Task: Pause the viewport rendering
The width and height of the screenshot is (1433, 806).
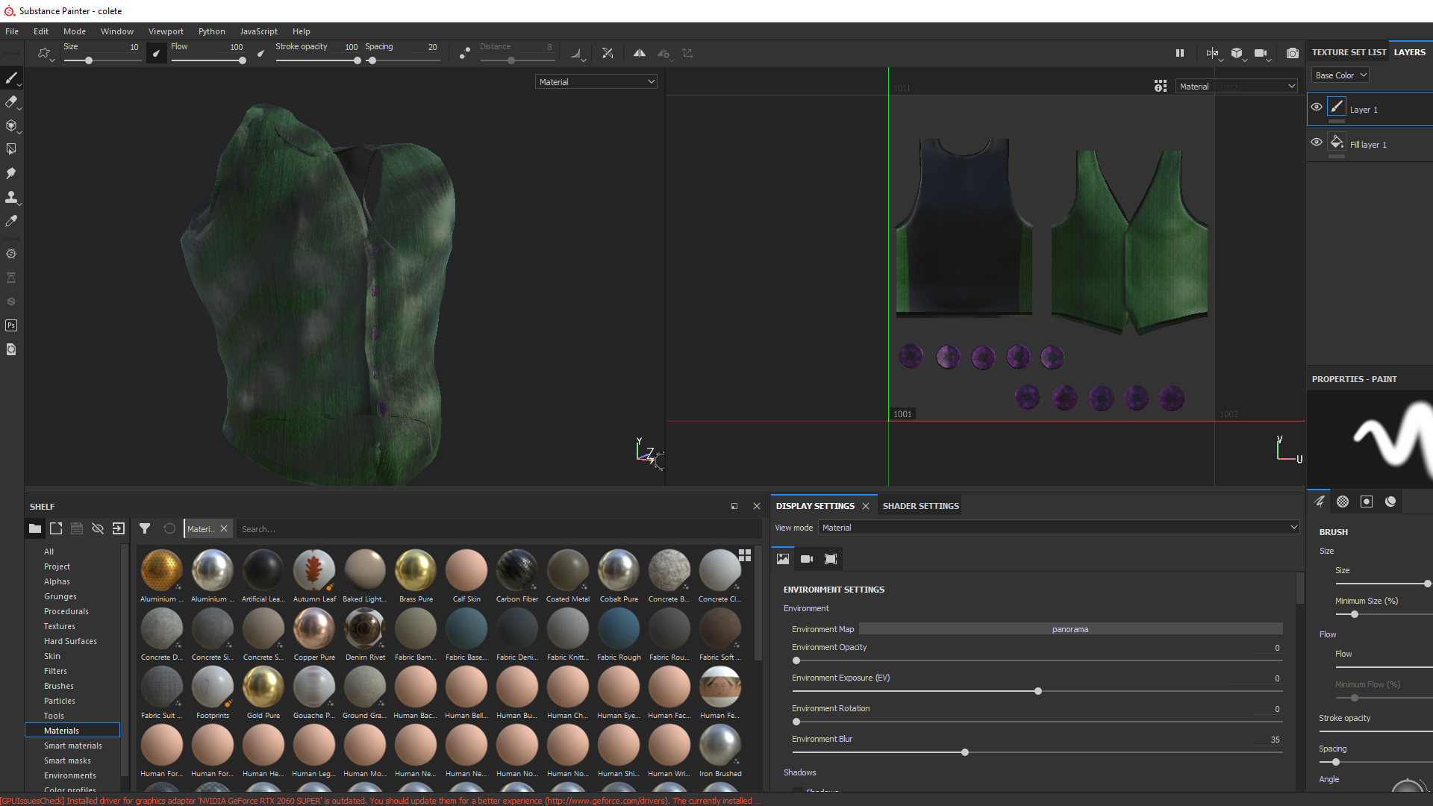Action: click(x=1180, y=53)
